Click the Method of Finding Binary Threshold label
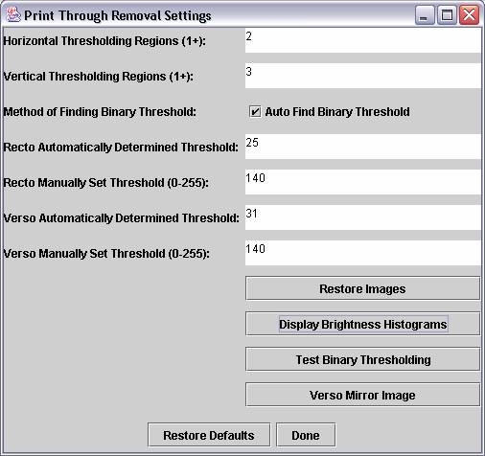This screenshot has height=456, width=485. coord(100,112)
